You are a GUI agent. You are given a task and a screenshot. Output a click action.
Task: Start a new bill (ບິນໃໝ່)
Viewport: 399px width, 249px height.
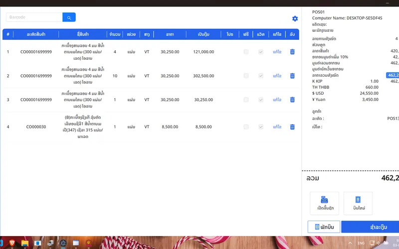(358, 203)
